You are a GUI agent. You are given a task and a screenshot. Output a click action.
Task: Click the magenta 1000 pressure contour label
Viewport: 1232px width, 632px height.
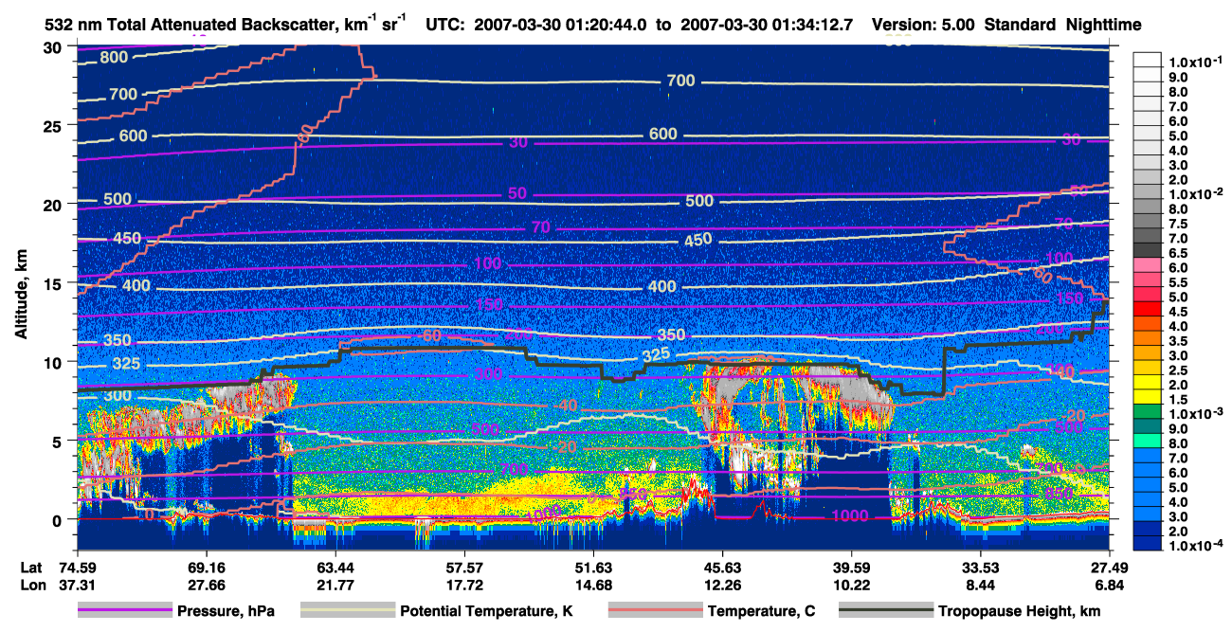coord(850,515)
